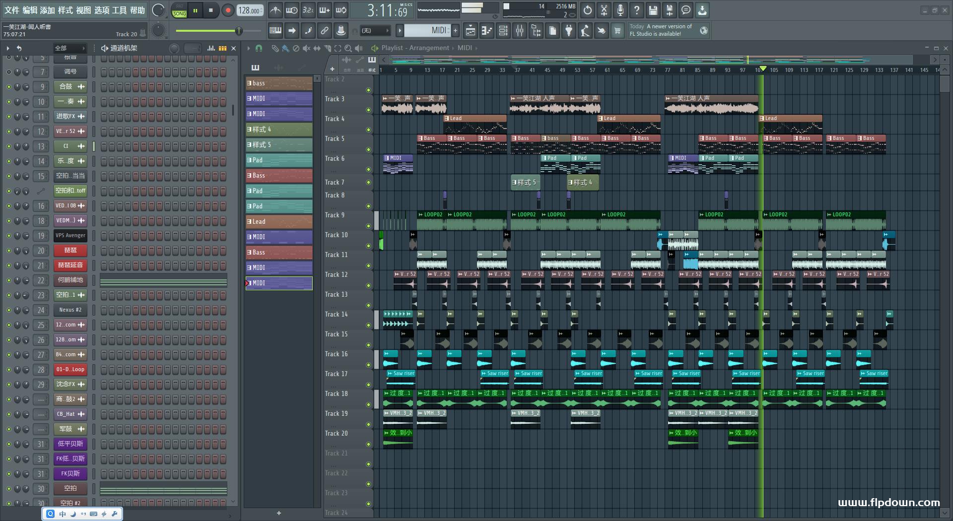The height and width of the screenshot is (521, 953).
Task: Open audio editor scissors icon
Action: pyautogui.click(x=604, y=10)
